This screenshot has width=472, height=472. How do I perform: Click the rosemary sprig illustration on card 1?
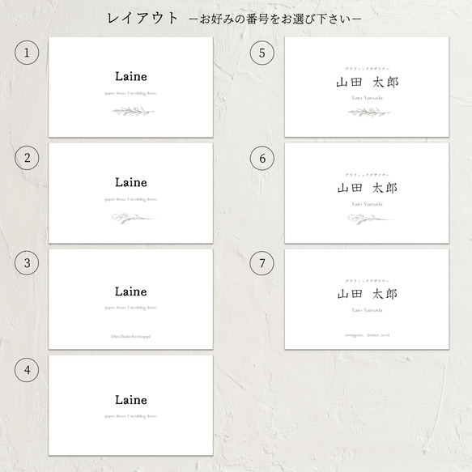133,112
